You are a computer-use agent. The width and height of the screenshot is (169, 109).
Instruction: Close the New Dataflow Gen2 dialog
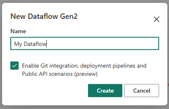[x=157, y=19]
